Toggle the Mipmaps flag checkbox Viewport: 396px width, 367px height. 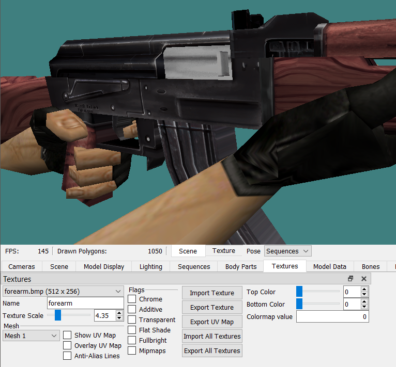click(132, 350)
